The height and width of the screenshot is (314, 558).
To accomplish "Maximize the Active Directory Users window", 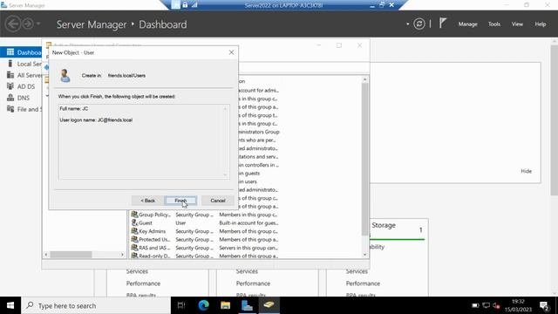I will 339,45.
